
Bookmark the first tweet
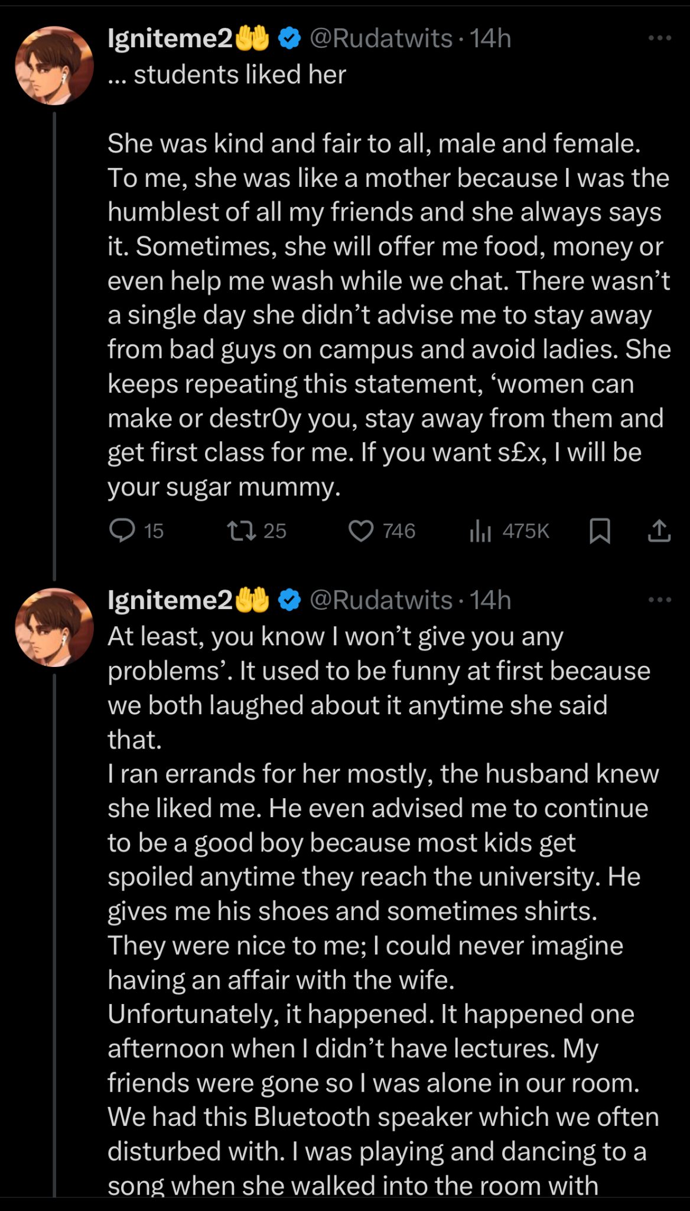(x=600, y=530)
